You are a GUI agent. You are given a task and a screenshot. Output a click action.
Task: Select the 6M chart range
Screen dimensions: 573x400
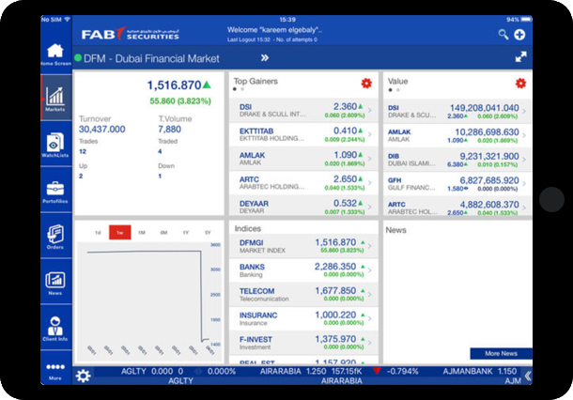point(163,232)
